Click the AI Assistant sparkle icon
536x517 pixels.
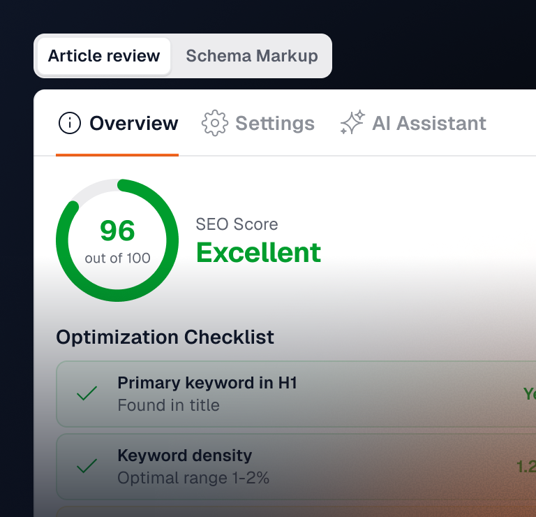352,122
